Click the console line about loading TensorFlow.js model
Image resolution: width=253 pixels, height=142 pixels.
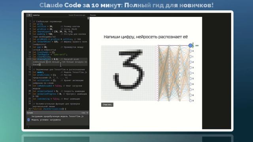coord(57,116)
